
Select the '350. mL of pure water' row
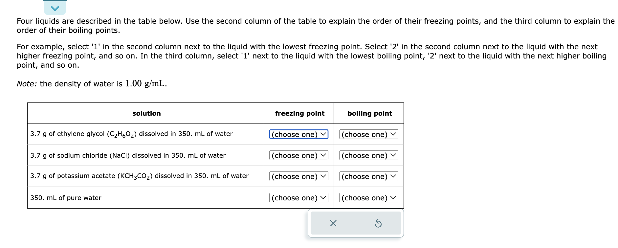click(66, 198)
